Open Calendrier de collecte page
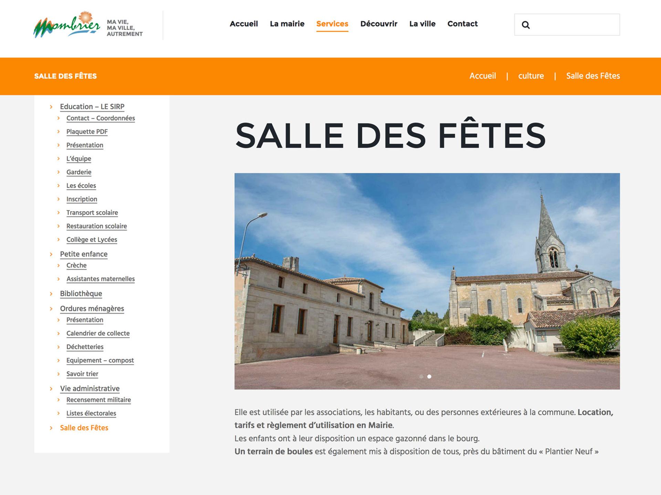Screen dimensions: 661x495 pyautogui.click(x=98, y=333)
